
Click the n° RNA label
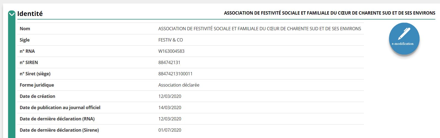(x=27, y=51)
